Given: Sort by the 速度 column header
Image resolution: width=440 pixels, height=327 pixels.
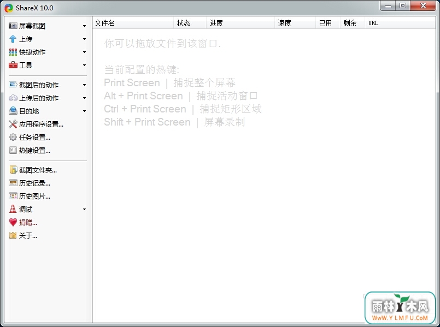Looking at the screenshot, I should 295,23.
